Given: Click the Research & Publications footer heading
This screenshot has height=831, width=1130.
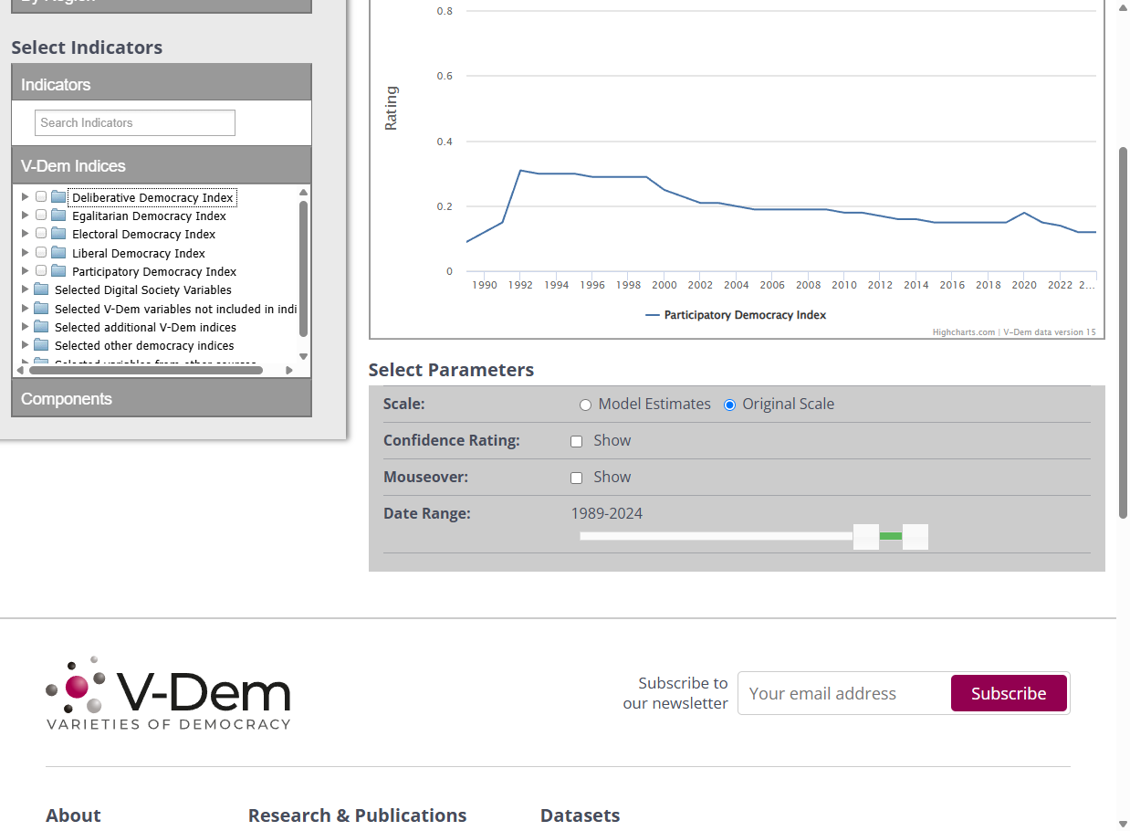Looking at the screenshot, I should point(357,815).
